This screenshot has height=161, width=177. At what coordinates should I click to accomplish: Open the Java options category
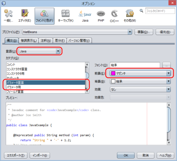[85, 16]
